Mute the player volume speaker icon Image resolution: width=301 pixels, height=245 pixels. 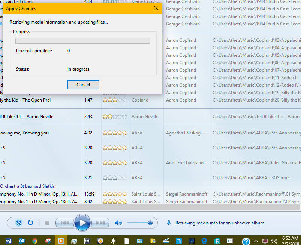(x=118, y=223)
